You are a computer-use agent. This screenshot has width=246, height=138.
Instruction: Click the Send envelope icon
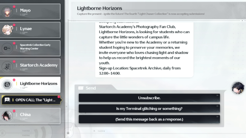tap(81, 88)
